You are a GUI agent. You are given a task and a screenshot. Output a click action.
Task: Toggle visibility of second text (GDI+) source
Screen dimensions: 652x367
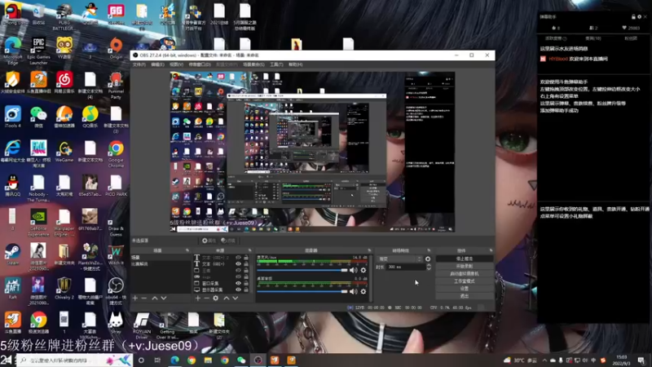tap(238, 263)
